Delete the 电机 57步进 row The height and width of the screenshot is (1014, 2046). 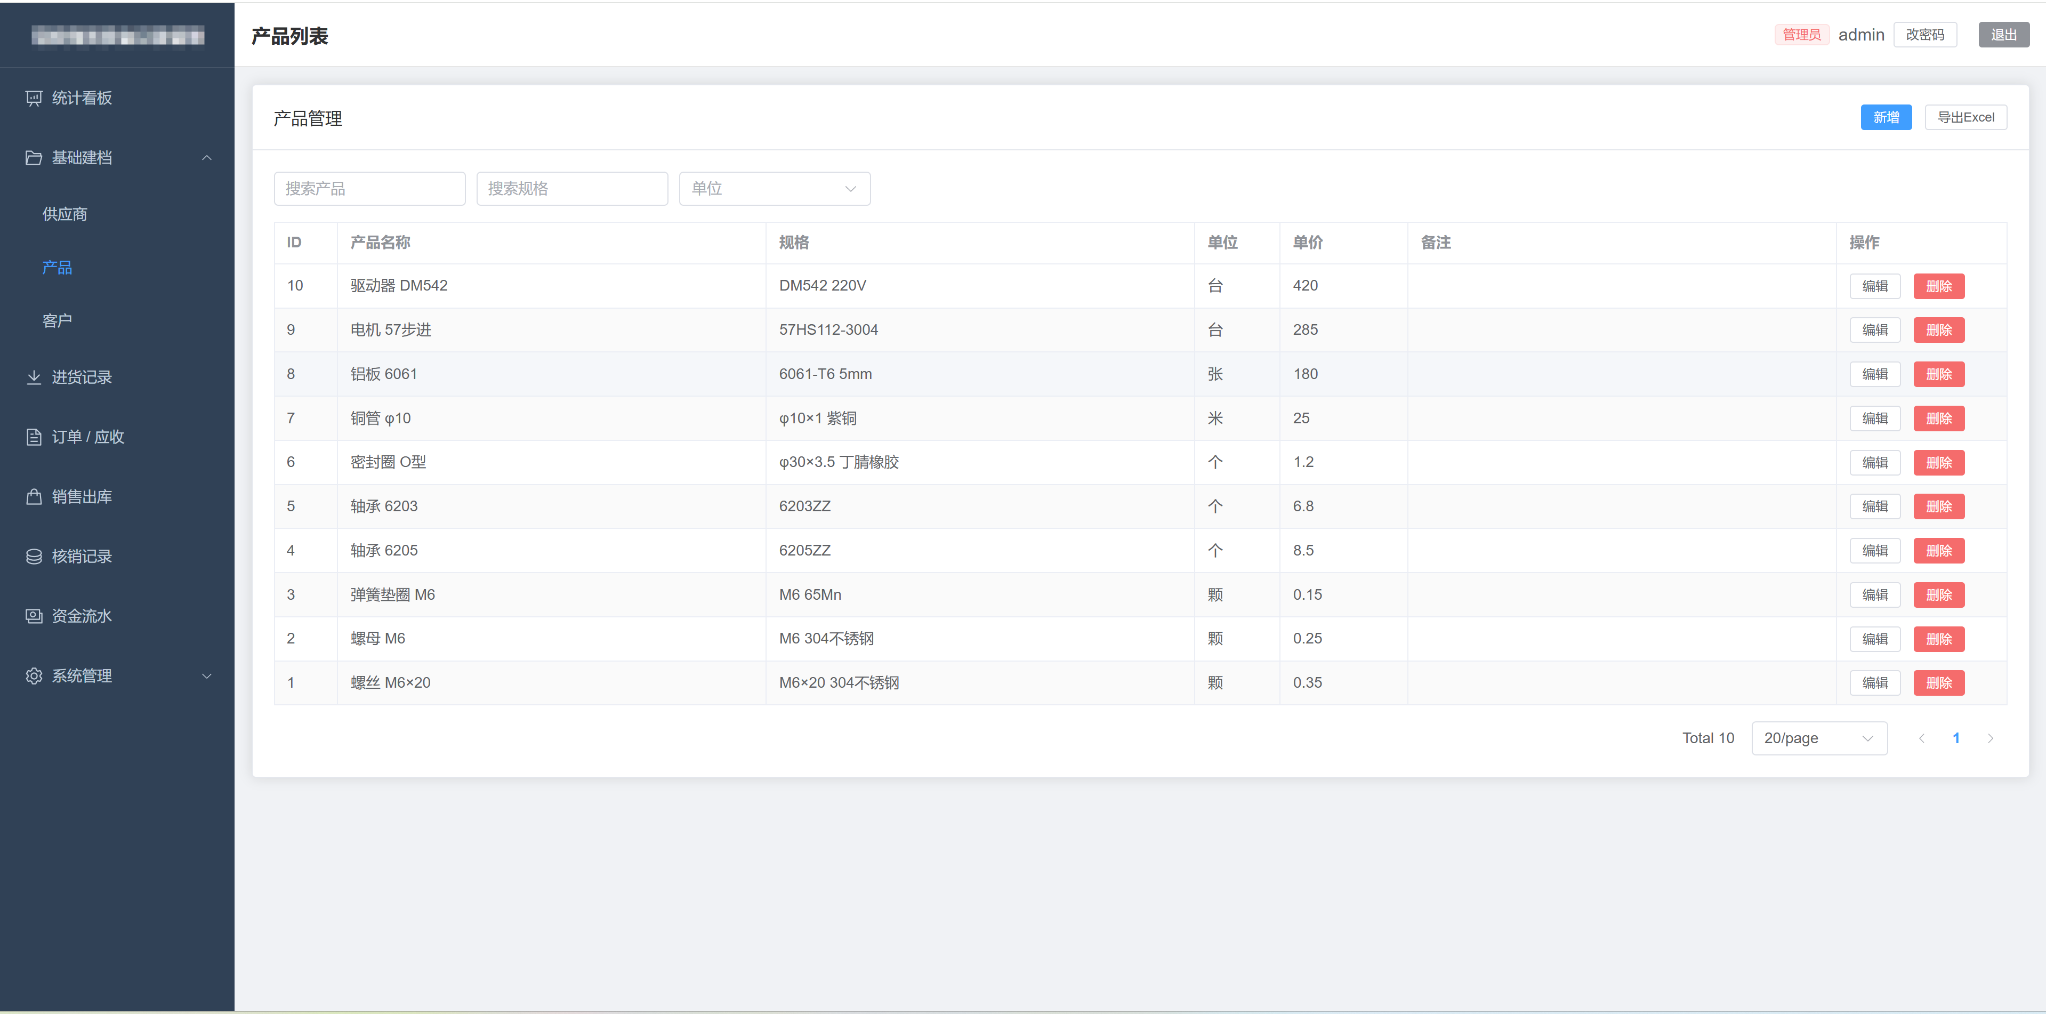coord(1939,329)
